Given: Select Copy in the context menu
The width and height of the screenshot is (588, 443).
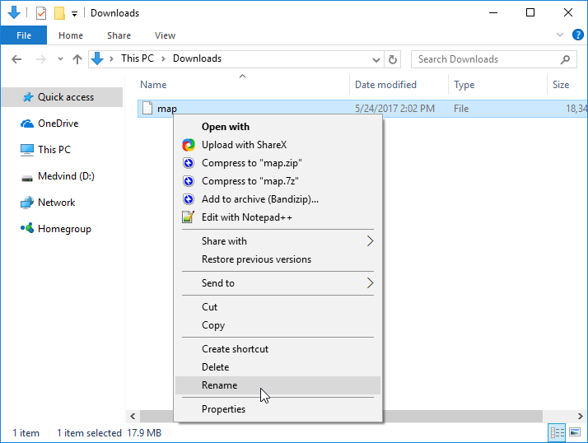Looking at the screenshot, I should [278, 325].
